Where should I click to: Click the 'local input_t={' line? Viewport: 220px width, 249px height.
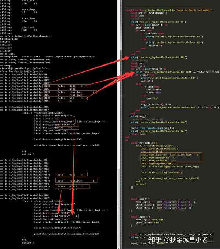tap(140, 217)
